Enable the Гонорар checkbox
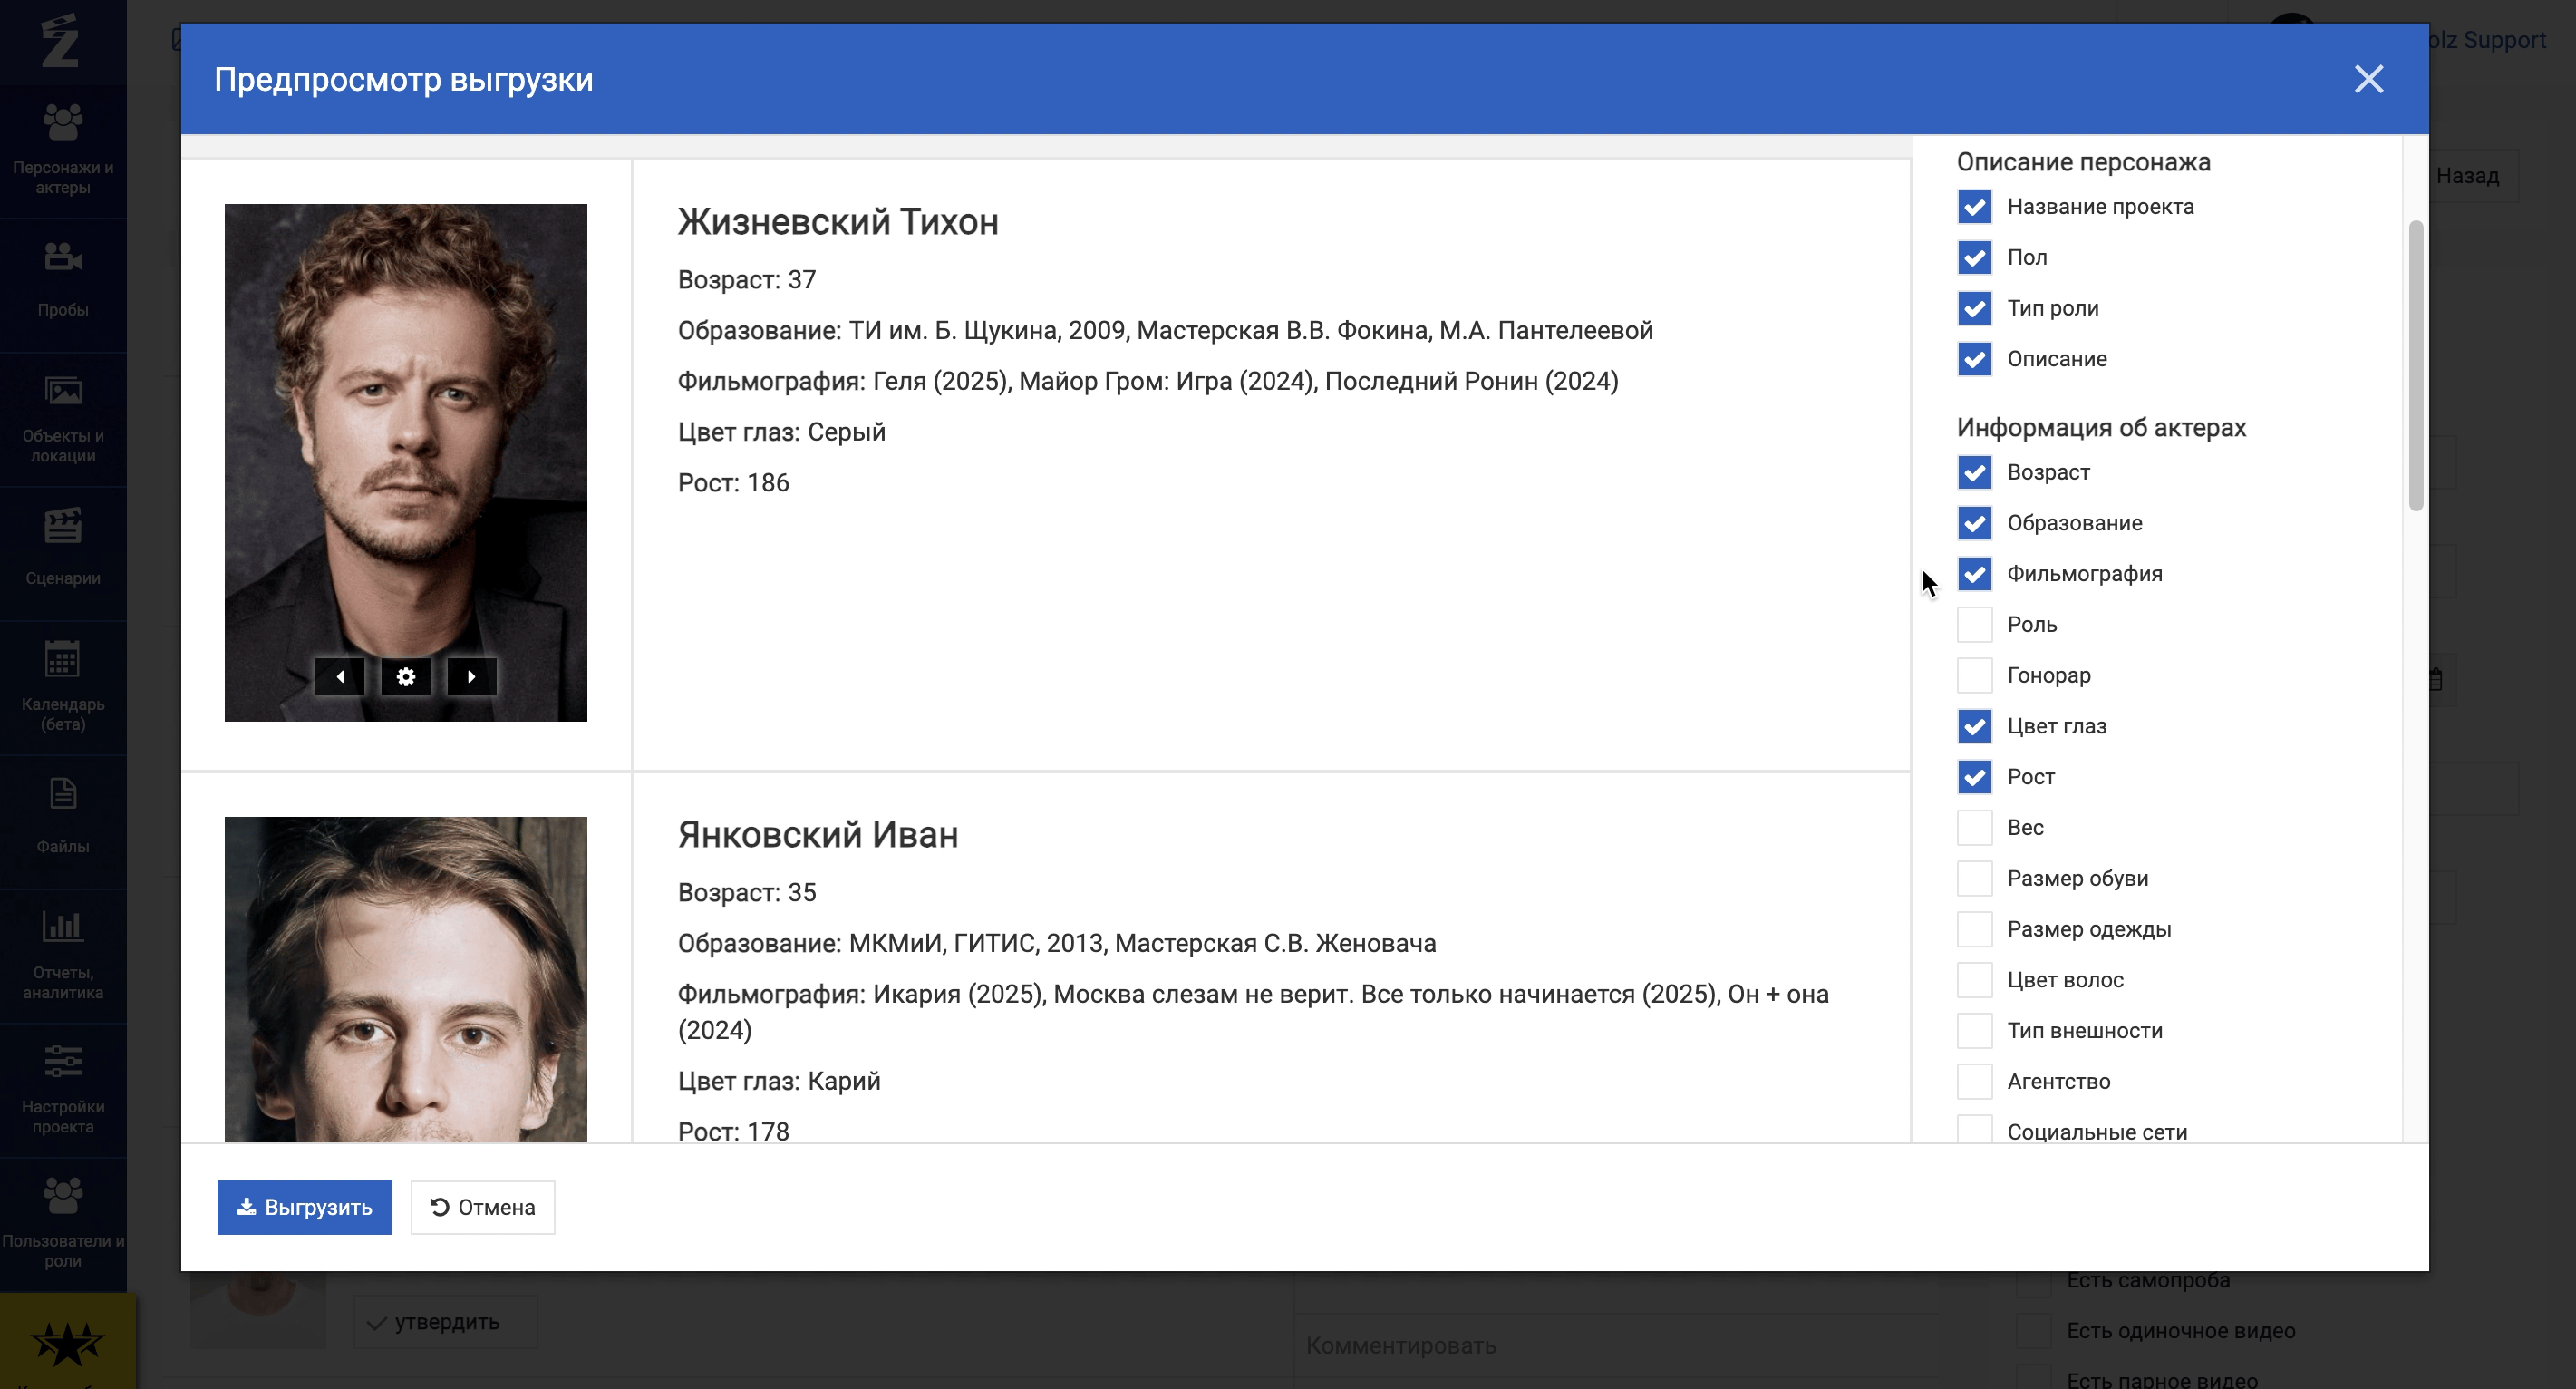Viewport: 2576px width, 1389px height. coord(1974,675)
